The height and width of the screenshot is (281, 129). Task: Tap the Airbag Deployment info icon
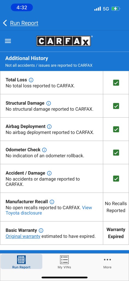click(49, 127)
